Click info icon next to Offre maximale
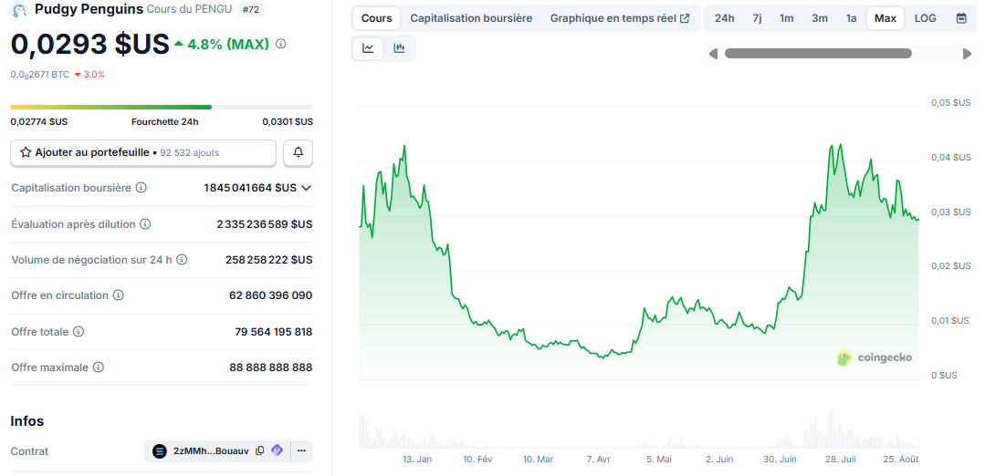The width and height of the screenshot is (985, 476). point(98,367)
